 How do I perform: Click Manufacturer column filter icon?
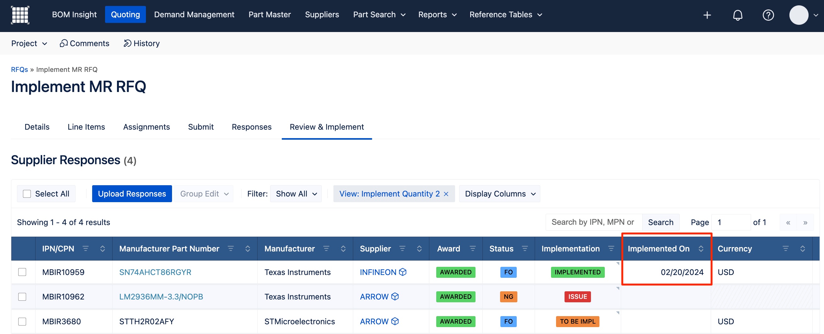[326, 248]
